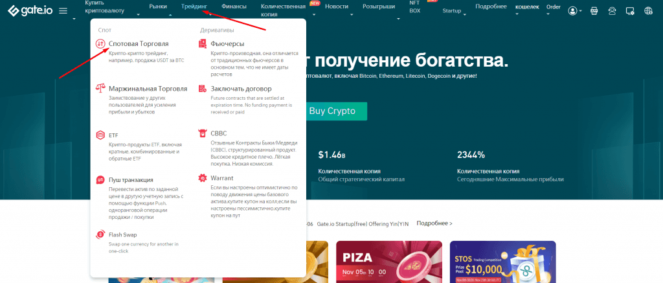Open the Трейдинг menu
The width and height of the screenshot is (663, 283).
194,6
